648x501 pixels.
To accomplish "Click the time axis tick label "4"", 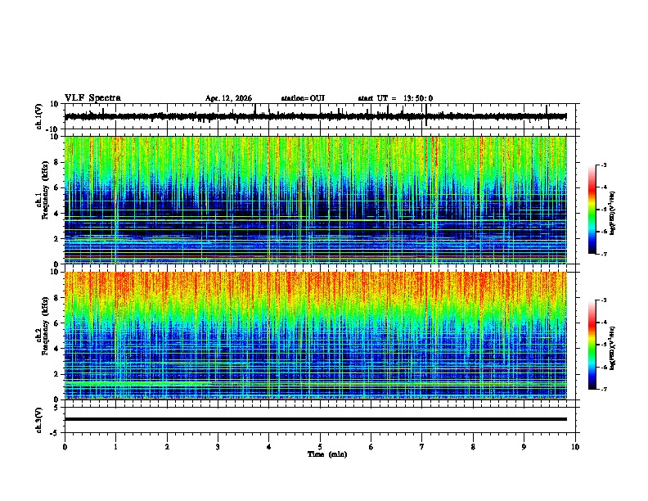I will [x=269, y=447].
